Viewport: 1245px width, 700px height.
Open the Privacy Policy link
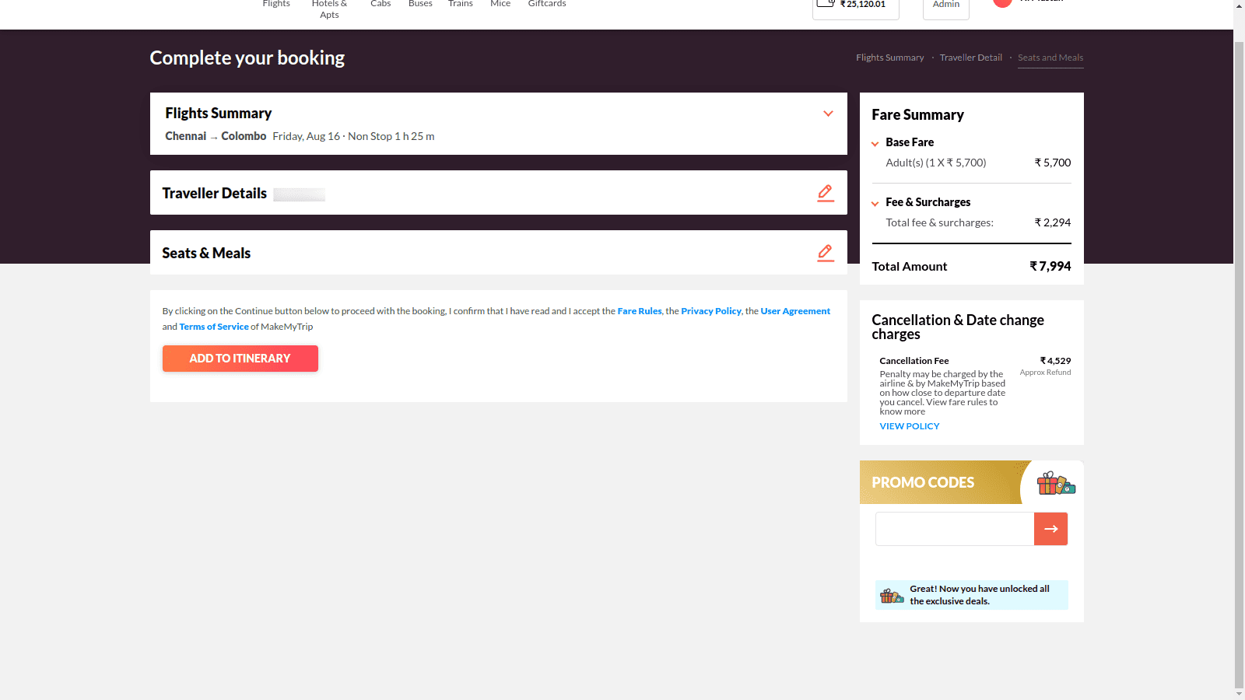[710, 311]
